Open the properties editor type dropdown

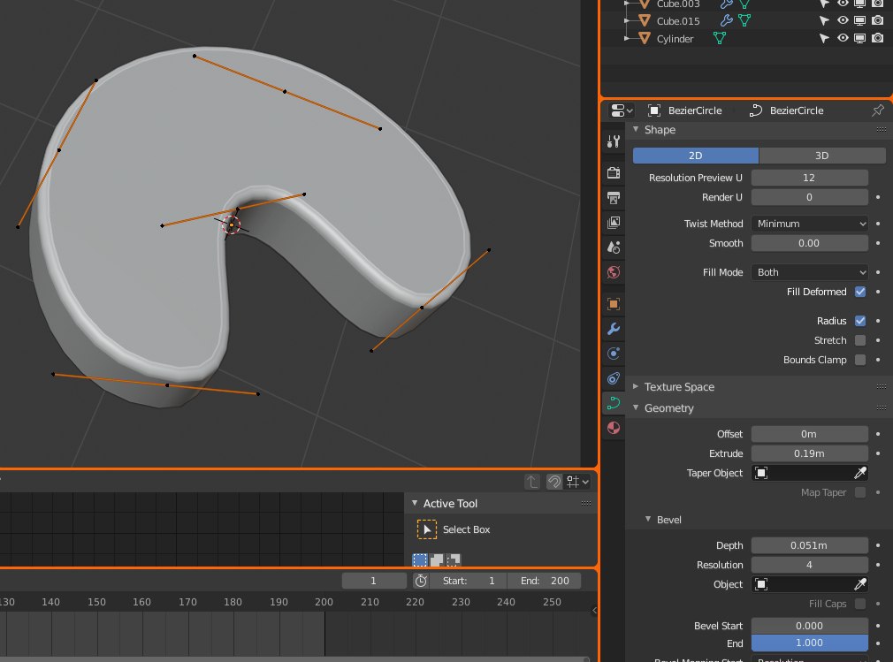[x=622, y=110]
